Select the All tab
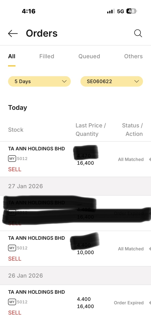This screenshot has height=327, width=151. [x=12, y=56]
